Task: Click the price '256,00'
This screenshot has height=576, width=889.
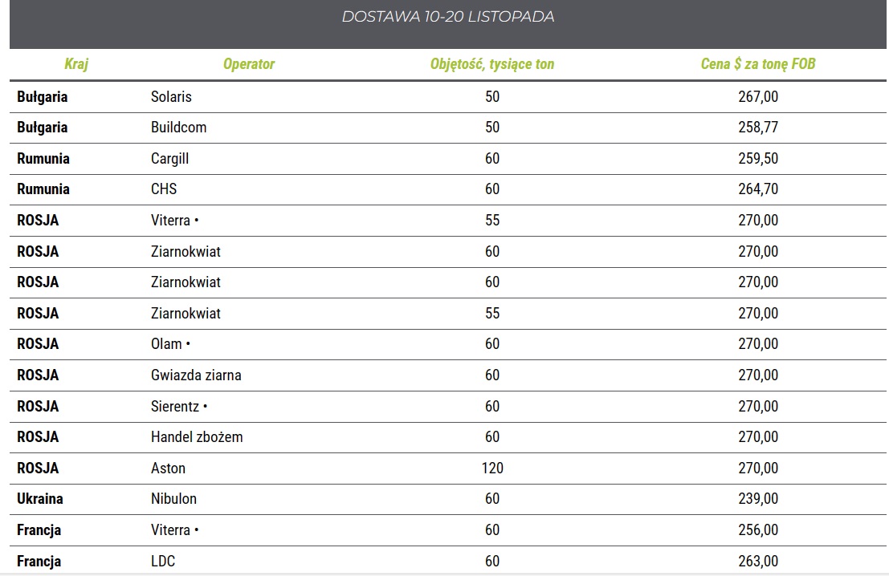Action: [x=758, y=530]
